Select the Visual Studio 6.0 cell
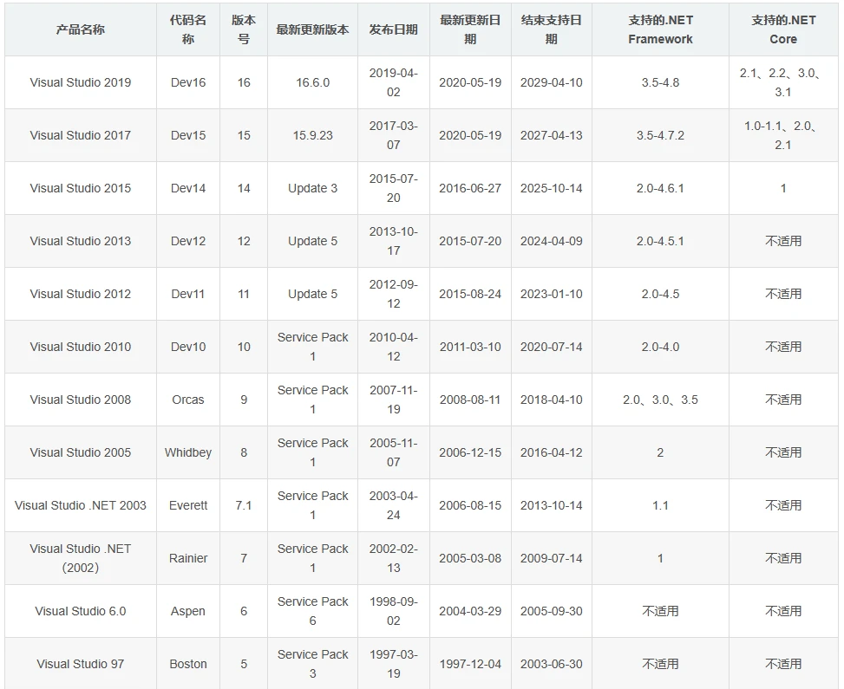This screenshot has width=844, height=689. click(x=81, y=611)
